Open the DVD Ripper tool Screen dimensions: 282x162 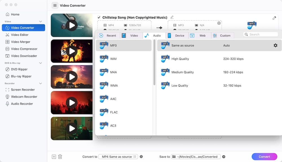pos(19,69)
